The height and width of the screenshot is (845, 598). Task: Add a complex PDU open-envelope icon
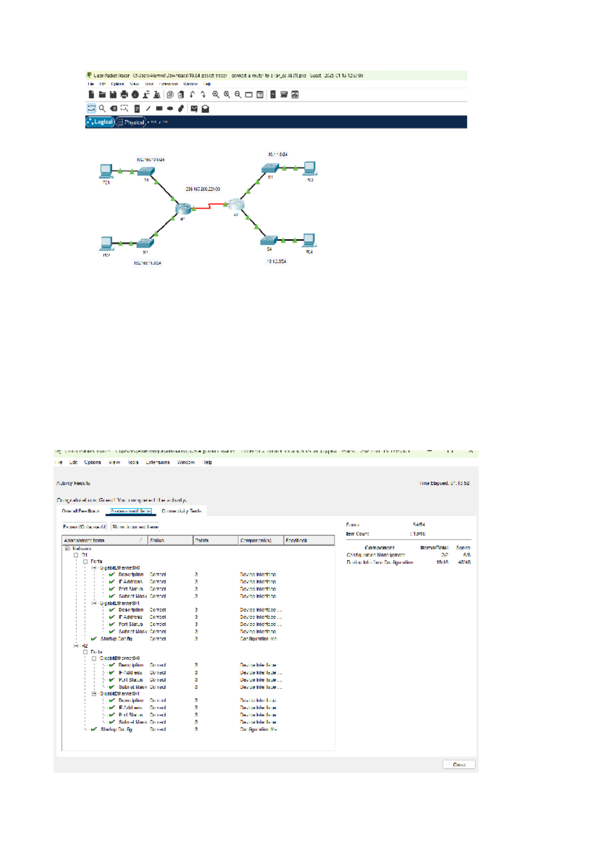[x=205, y=108]
